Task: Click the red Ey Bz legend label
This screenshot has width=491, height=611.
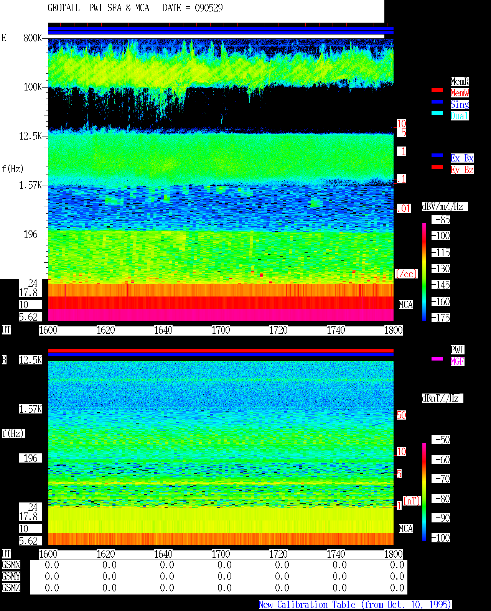Action: coord(462,170)
